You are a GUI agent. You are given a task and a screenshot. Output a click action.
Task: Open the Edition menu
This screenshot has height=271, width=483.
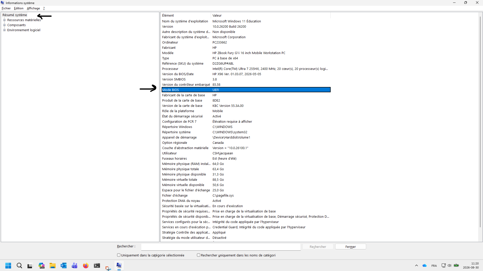[19, 8]
